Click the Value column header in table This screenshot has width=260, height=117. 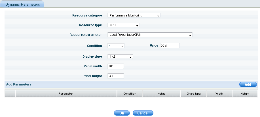[x=162, y=94]
